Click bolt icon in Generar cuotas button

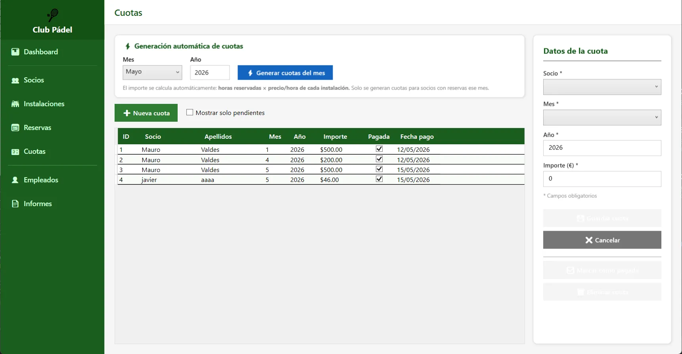[250, 73]
